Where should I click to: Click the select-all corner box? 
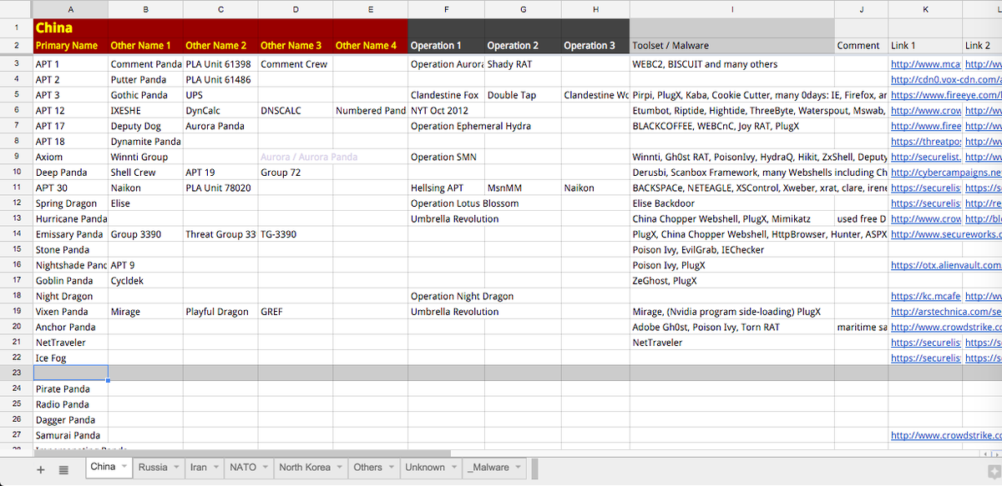16,9
